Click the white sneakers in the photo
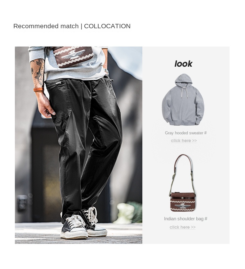This screenshot has width=245, height=269. point(84,224)
